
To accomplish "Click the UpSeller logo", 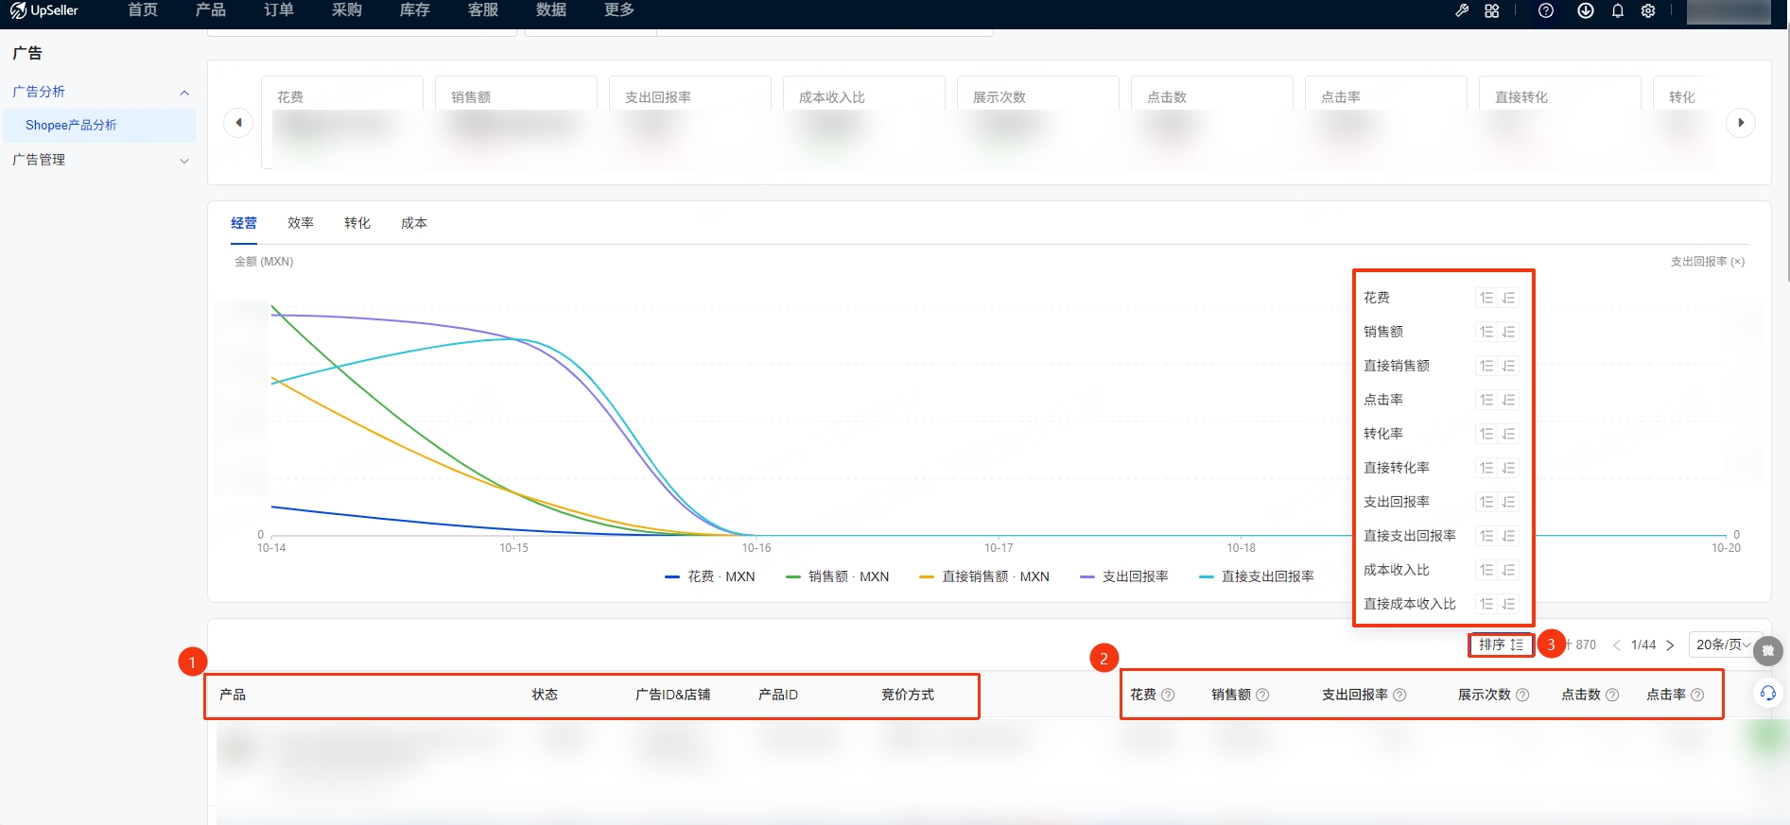I will click(x=44, y=10).
